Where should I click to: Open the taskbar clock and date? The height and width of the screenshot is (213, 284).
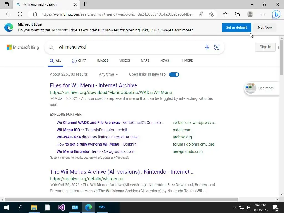click(x=260, y=207)
